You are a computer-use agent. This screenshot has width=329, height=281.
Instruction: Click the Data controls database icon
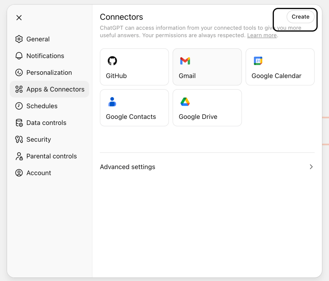click(19, 123)
